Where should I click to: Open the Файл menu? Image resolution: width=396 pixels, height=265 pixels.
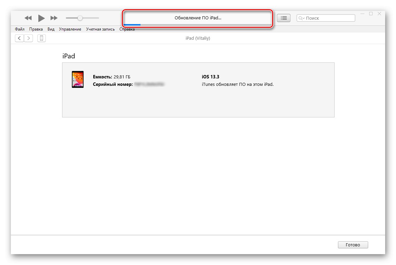tap(20, 29)
